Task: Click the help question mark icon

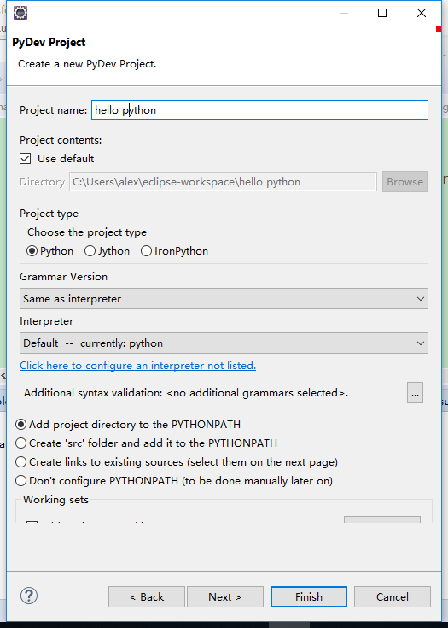Action: [29, 596]
